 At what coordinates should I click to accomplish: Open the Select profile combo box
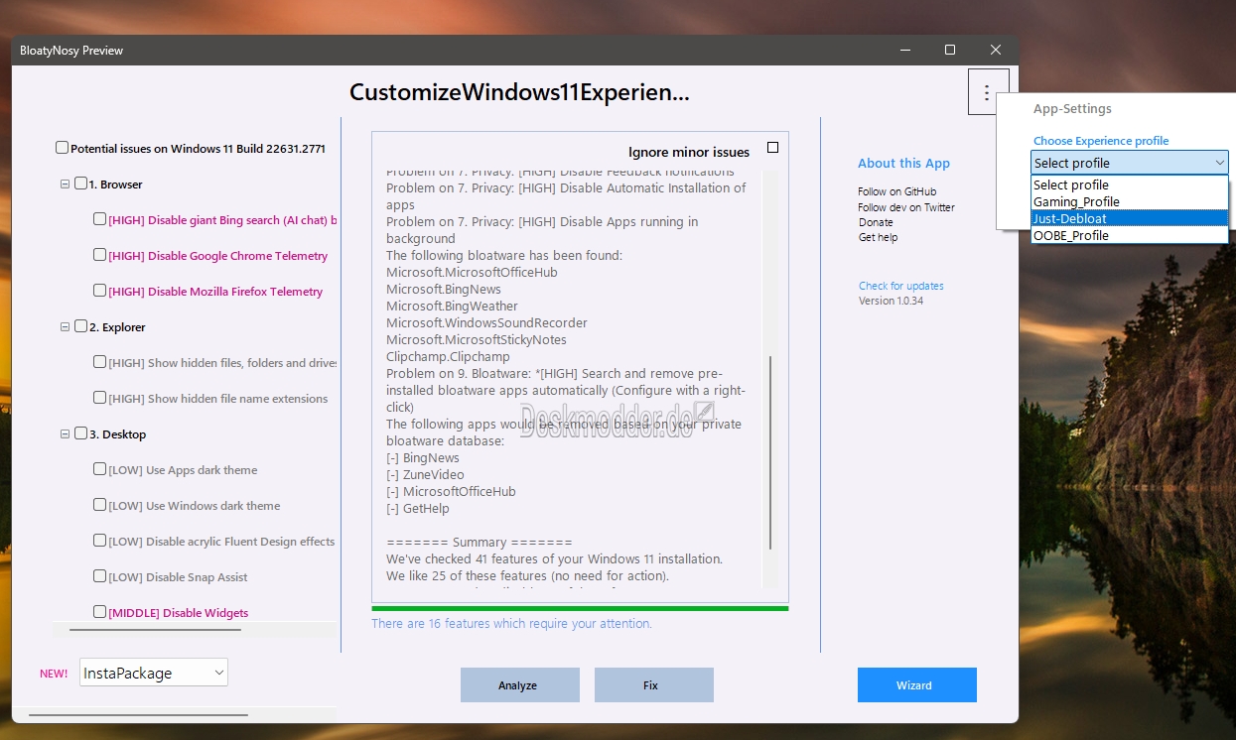click(1130, 163)
